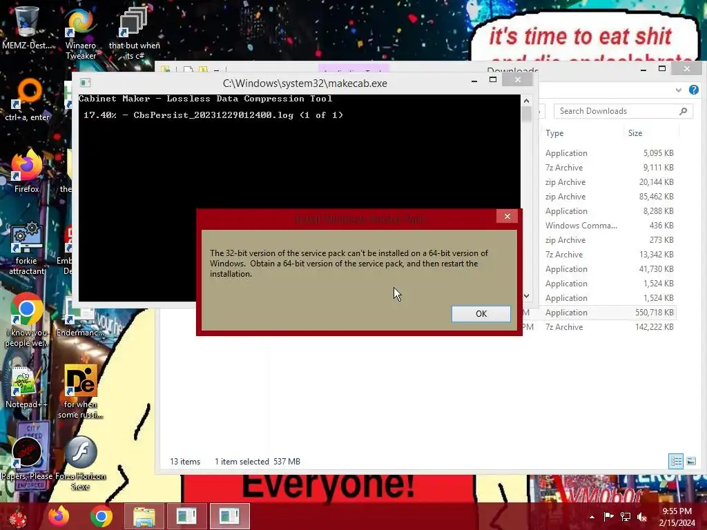This screenshot has height=530, width=707.
Task: Open the Papers, Please desktop shortcut
Action: click(x=27, y=459)
